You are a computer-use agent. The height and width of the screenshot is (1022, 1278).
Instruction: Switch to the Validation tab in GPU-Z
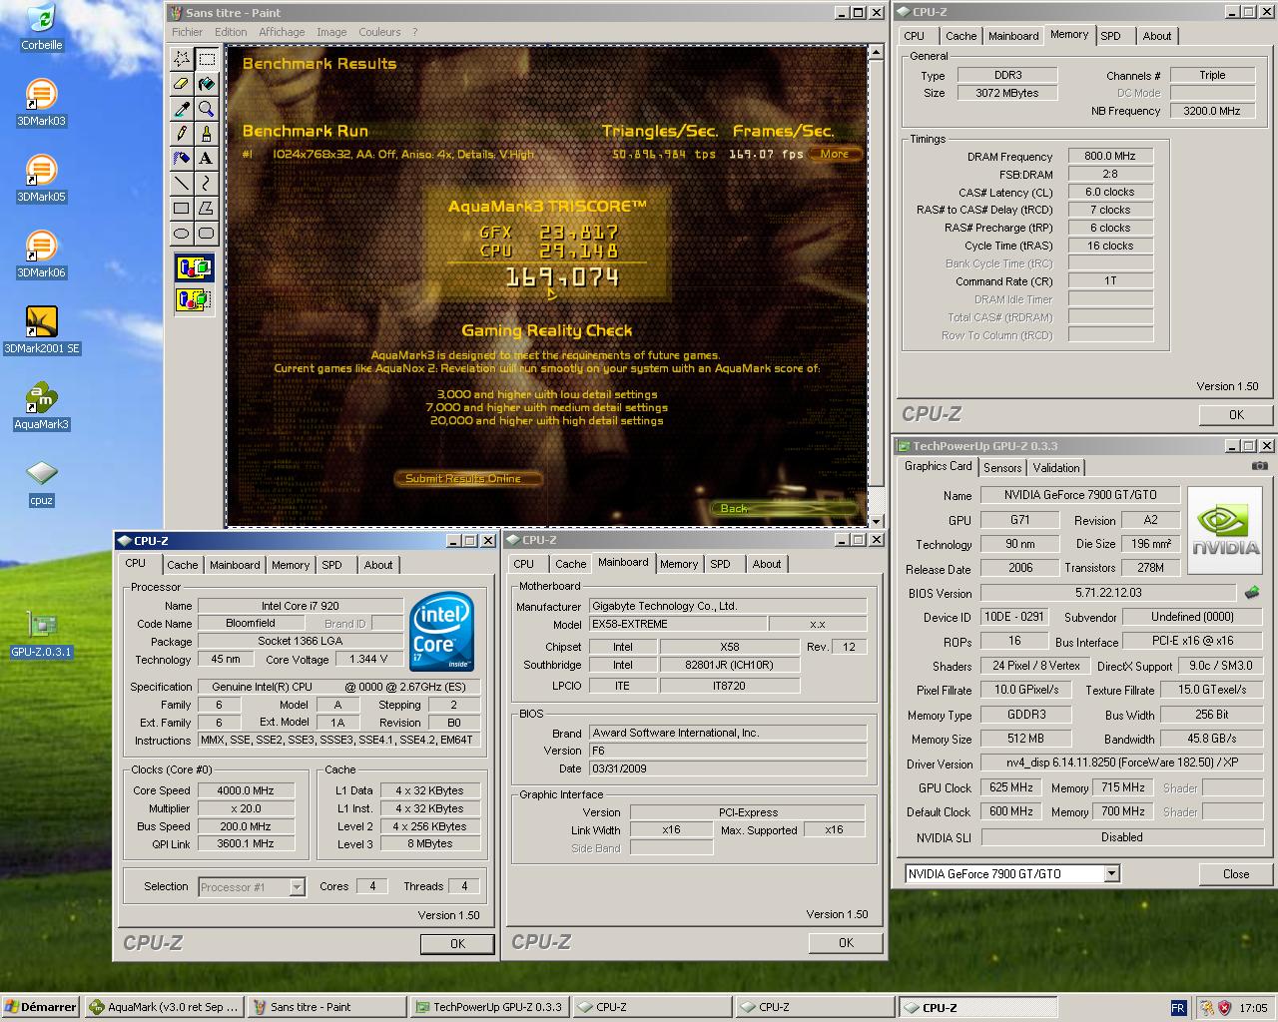pyautogui.click(x=1056, y=468)
